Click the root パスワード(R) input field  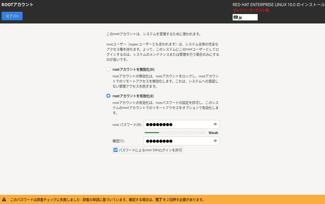click(178, 124)
